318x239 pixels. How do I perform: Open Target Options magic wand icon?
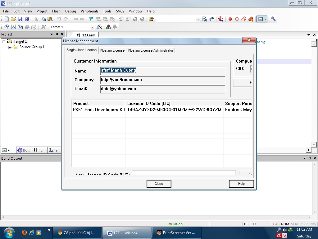tap(99, 27)
